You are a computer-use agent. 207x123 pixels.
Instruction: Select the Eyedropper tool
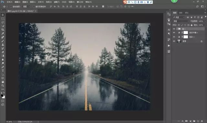pos(3,33)
